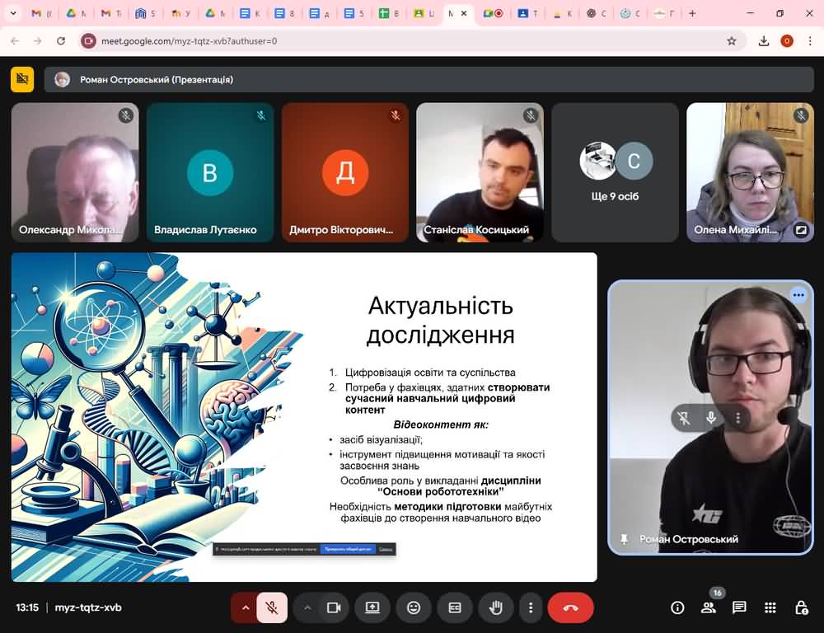Expand audio settings arrow beside microphone

point(245,607)
